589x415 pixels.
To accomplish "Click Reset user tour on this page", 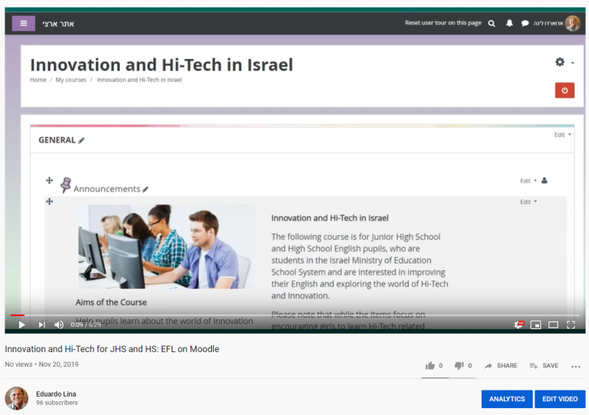I will pos(443,23).
